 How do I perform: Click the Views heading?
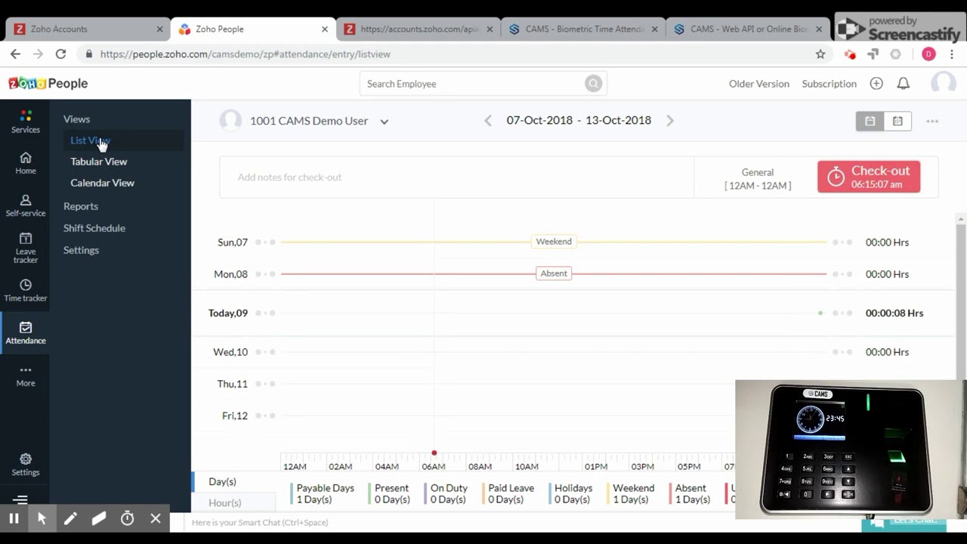tap(76, 119)
